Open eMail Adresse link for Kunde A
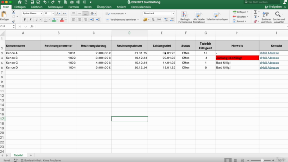 click(269, 53)
